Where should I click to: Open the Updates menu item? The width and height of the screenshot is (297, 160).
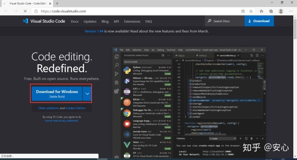click(x=90, y=21)
